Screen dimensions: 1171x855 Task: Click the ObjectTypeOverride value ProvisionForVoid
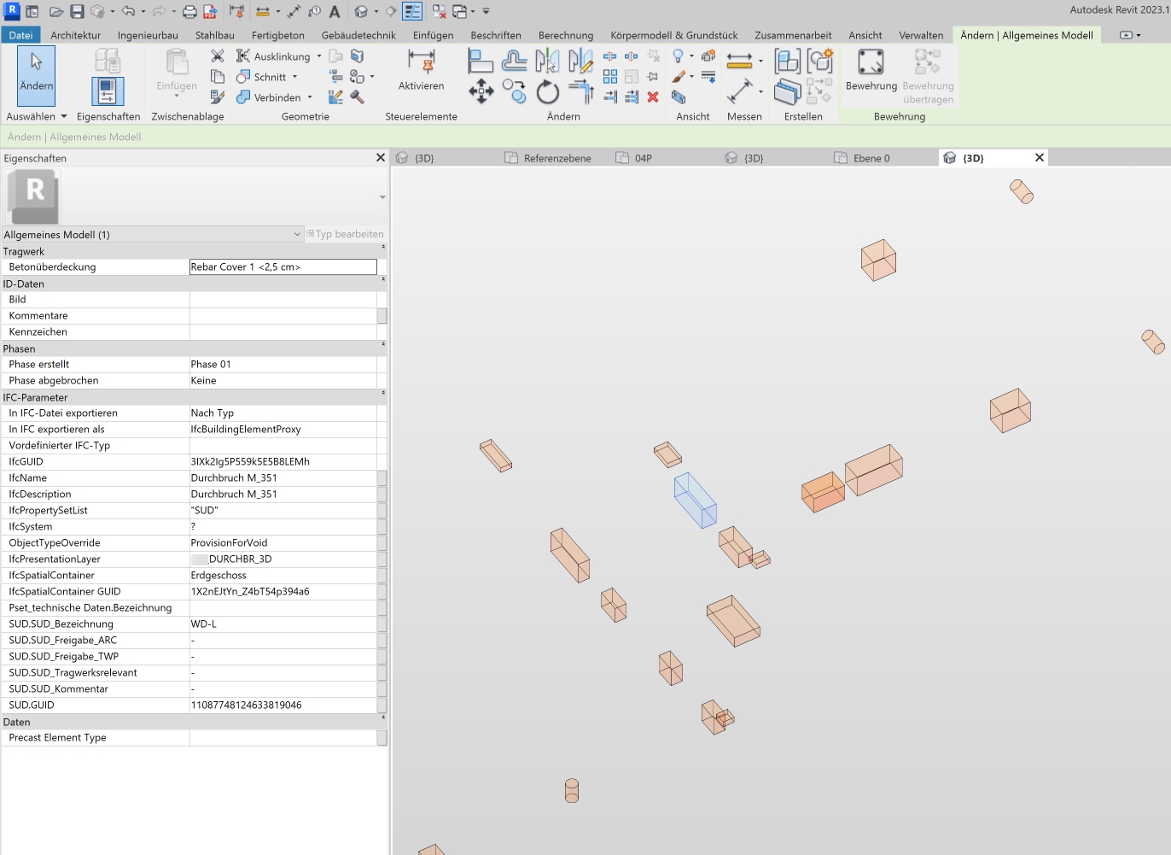pyautogui.click(x=230, y=543)
